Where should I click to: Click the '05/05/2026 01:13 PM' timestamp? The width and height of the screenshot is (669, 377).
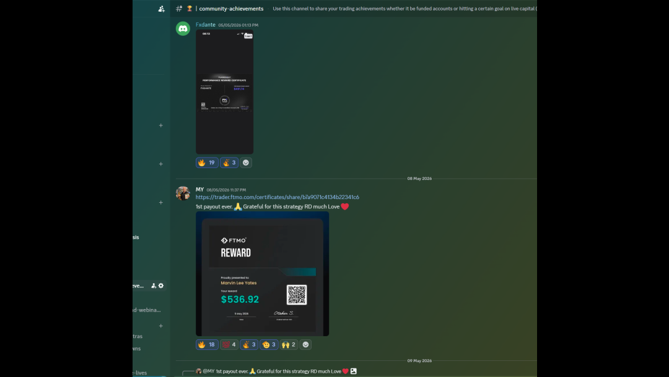(x=238, y=25)
